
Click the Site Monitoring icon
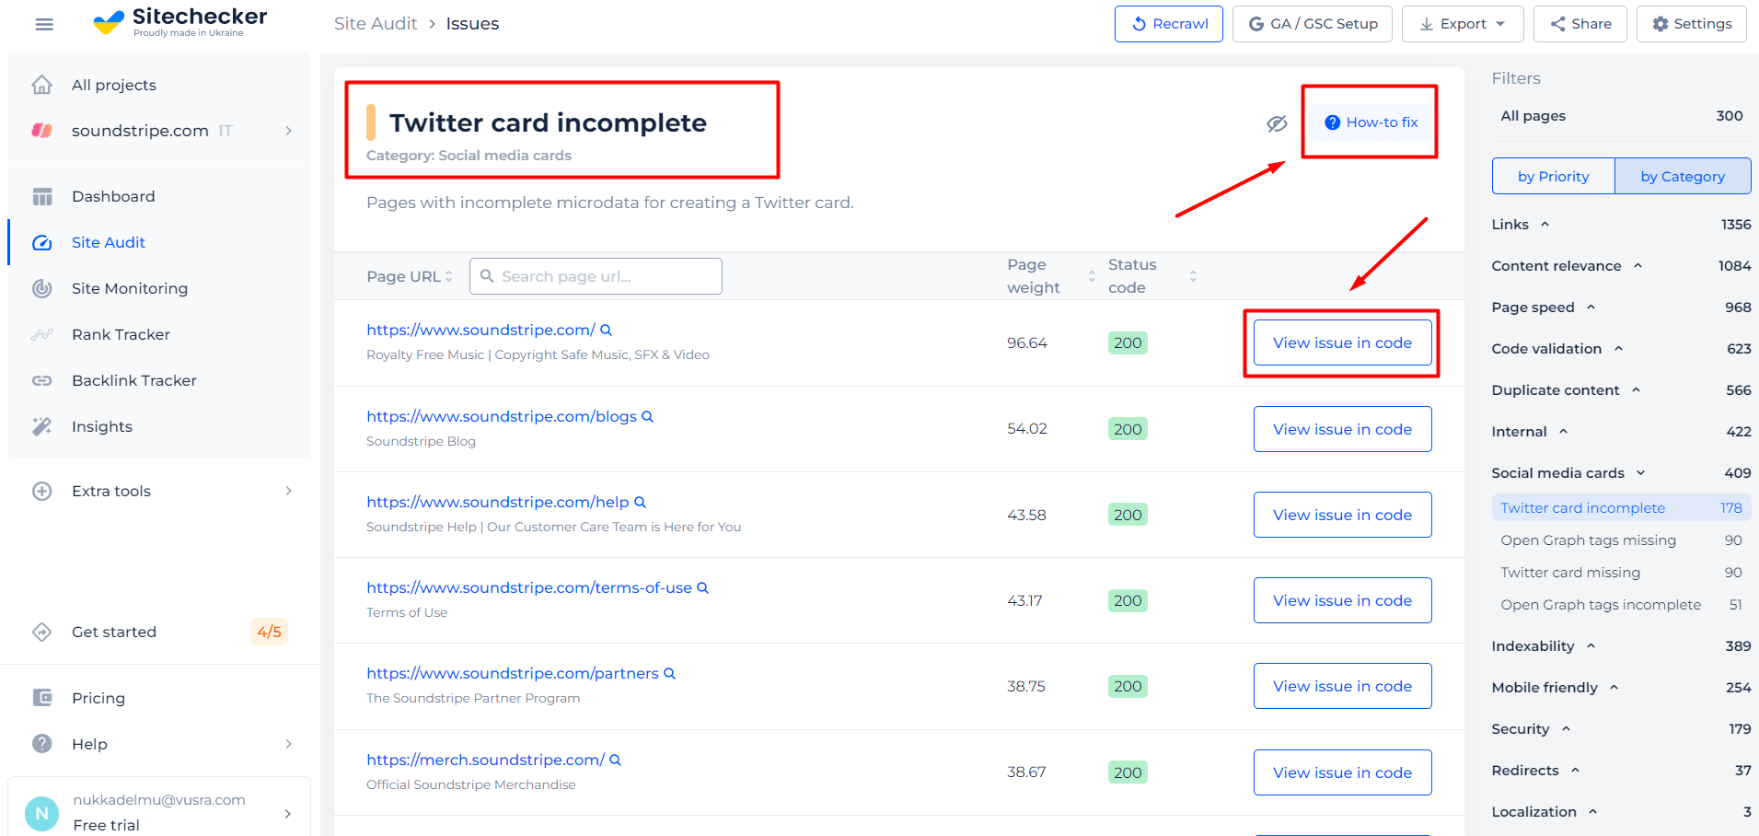click(x=42, y=288)
